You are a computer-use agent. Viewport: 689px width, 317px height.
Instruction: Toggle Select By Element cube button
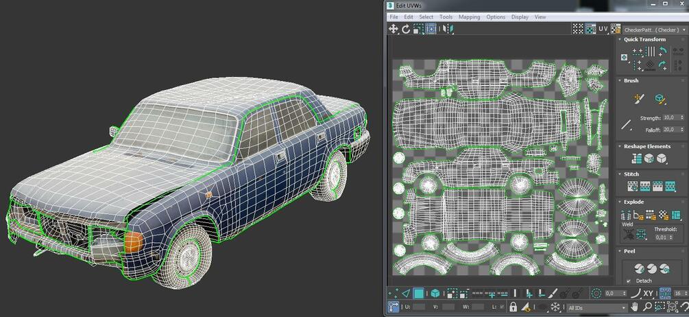click(x=435, y=293)
